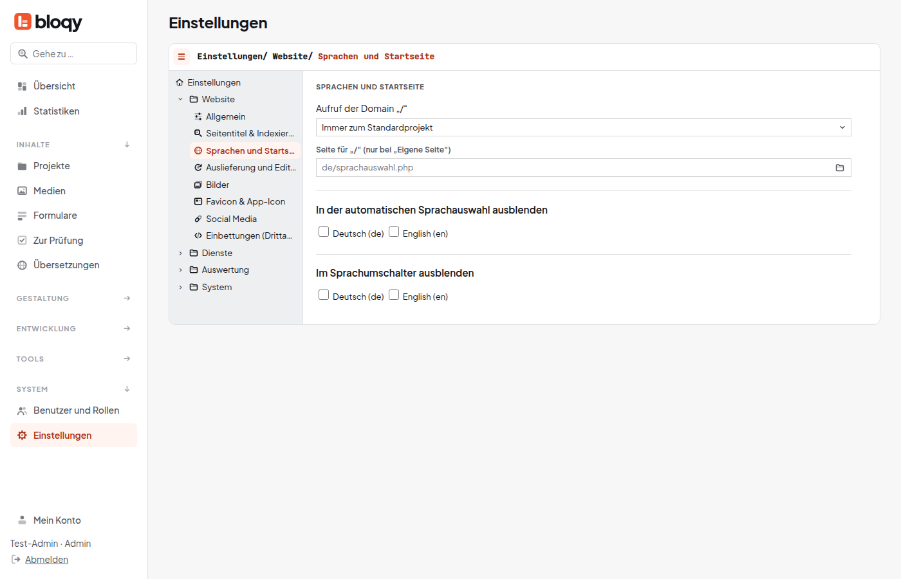Toggle the hamburger menu icon beside breadcrumb

tap(181, 57)
